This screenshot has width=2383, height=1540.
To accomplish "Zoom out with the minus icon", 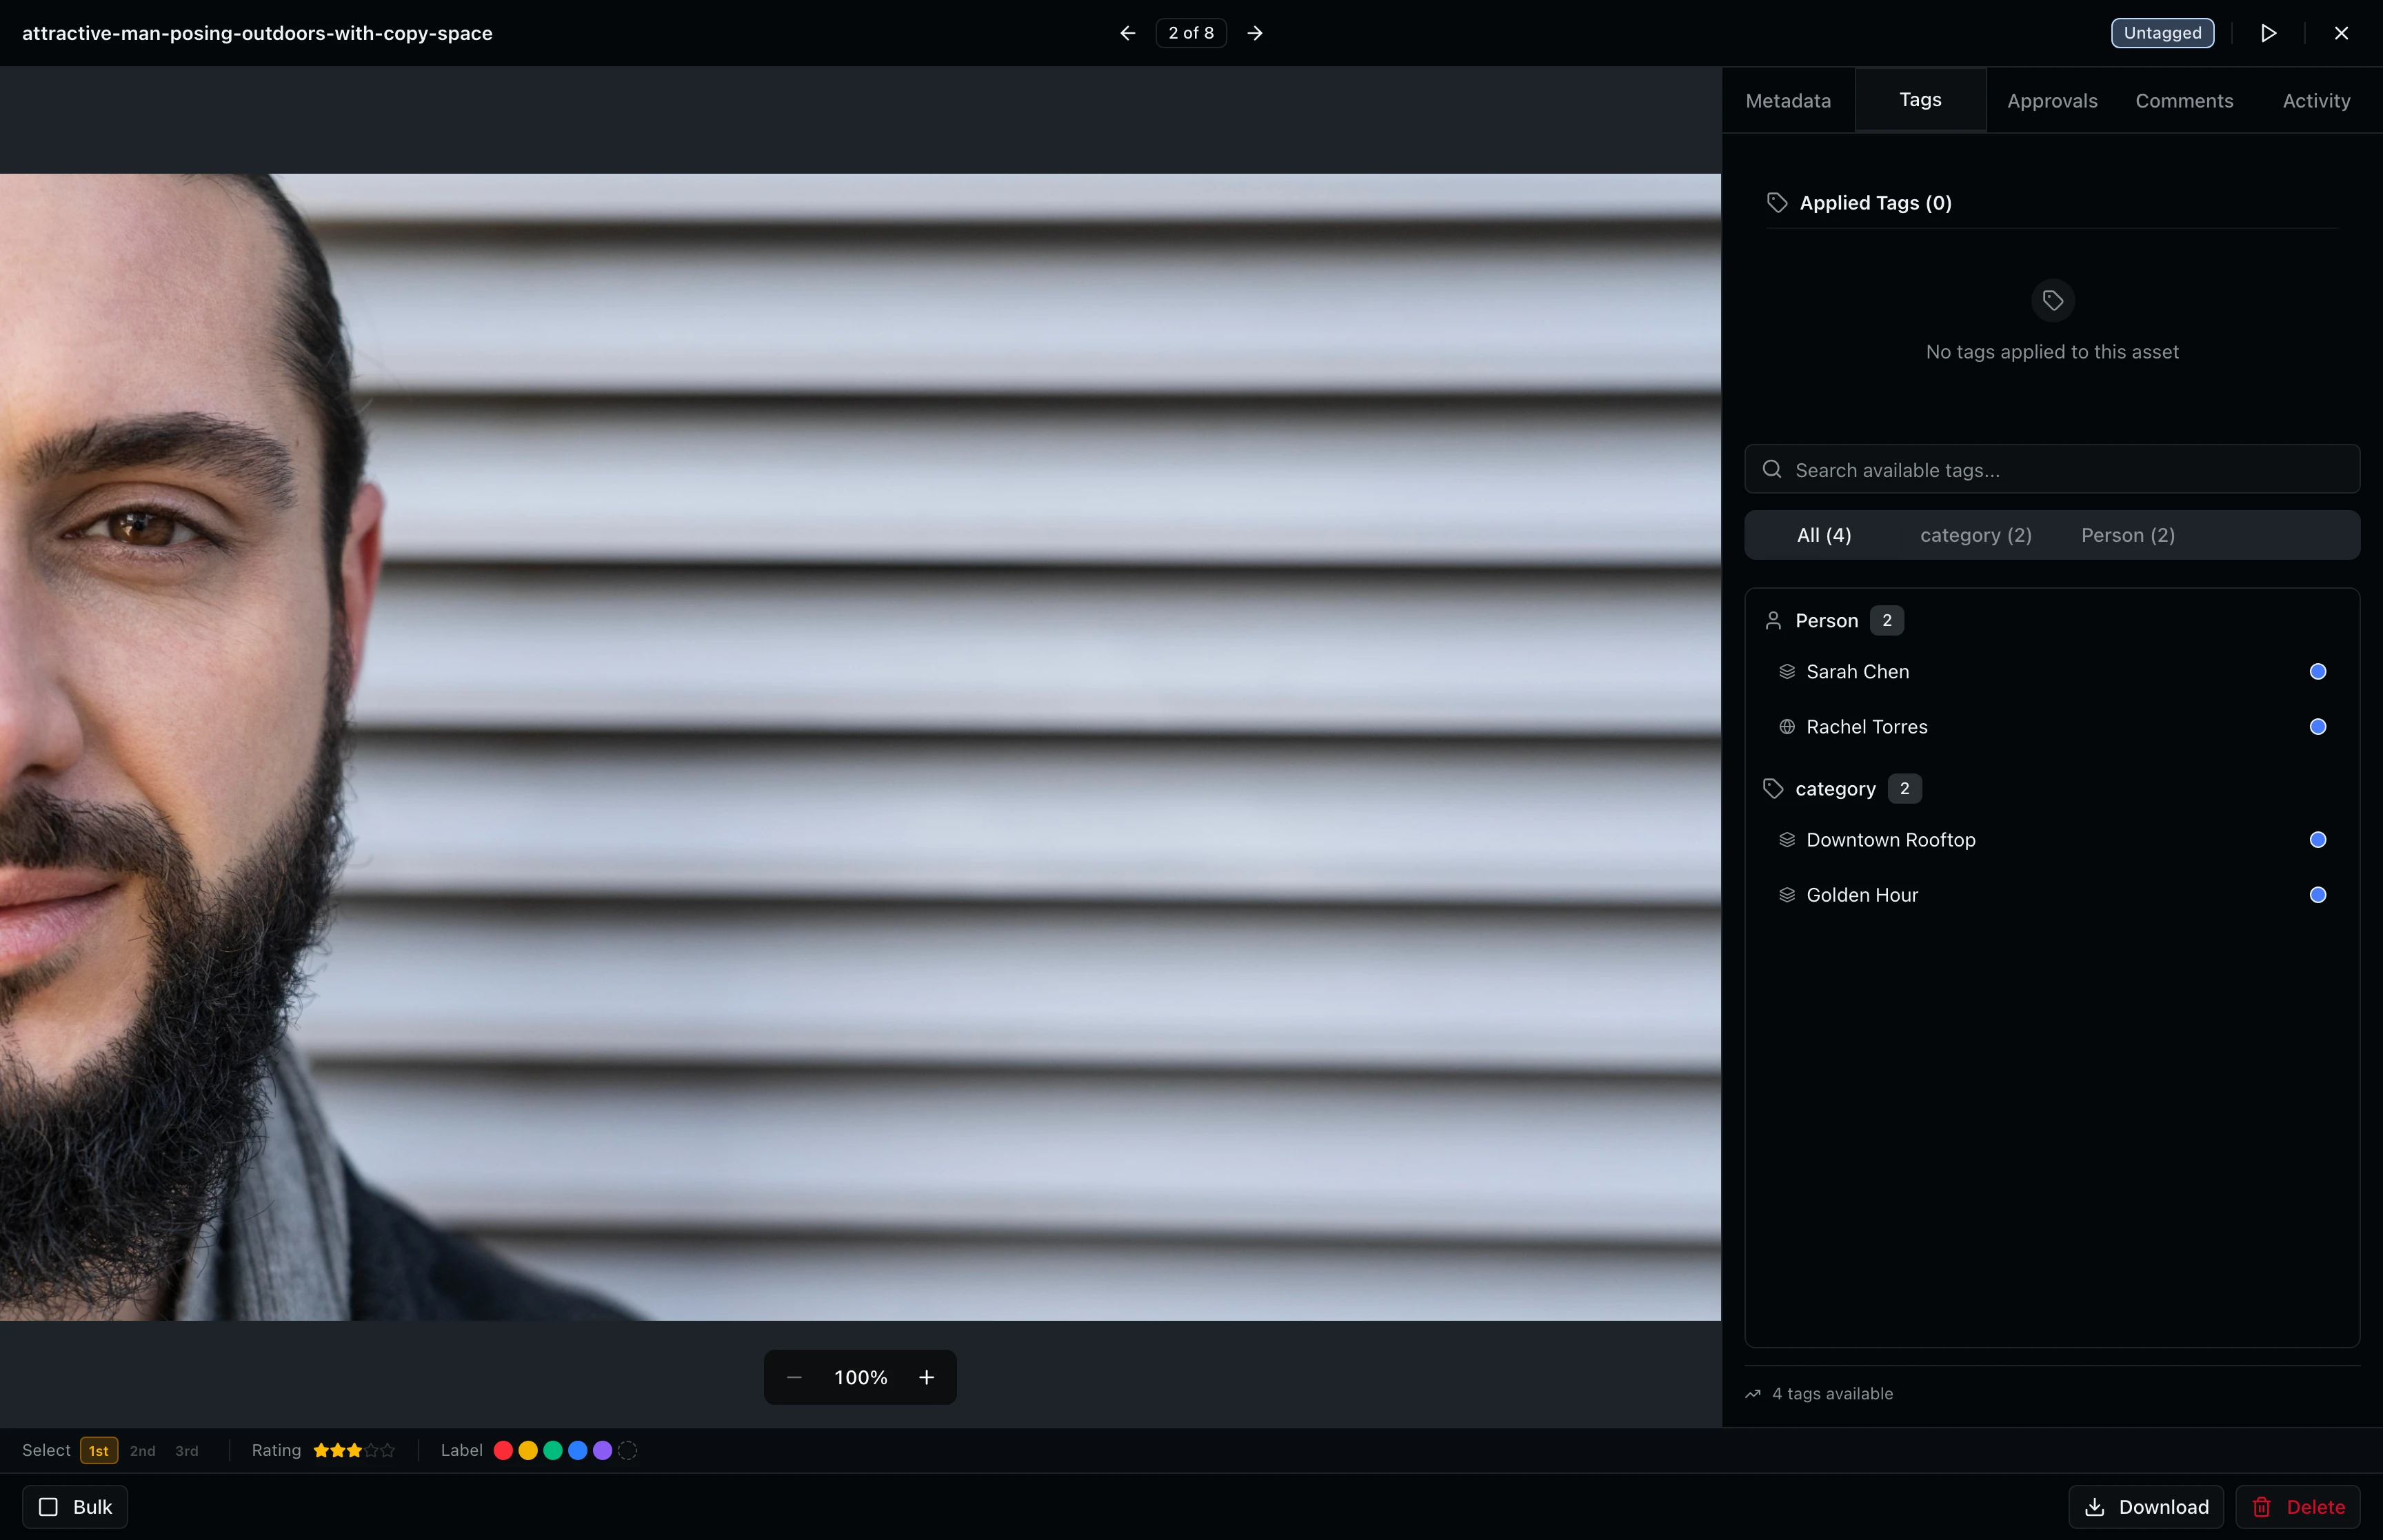I will click(x=794, y=1377).
